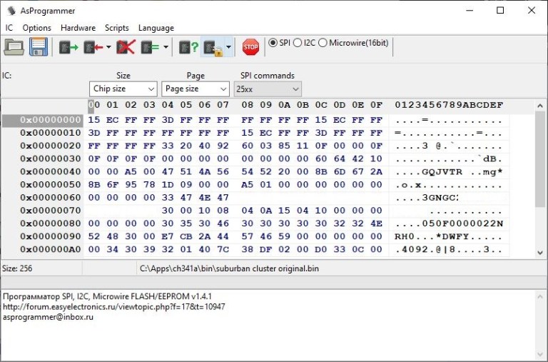Open the SPI commands 25xx dropdown

pyautogui.click(x=268, y=89)
